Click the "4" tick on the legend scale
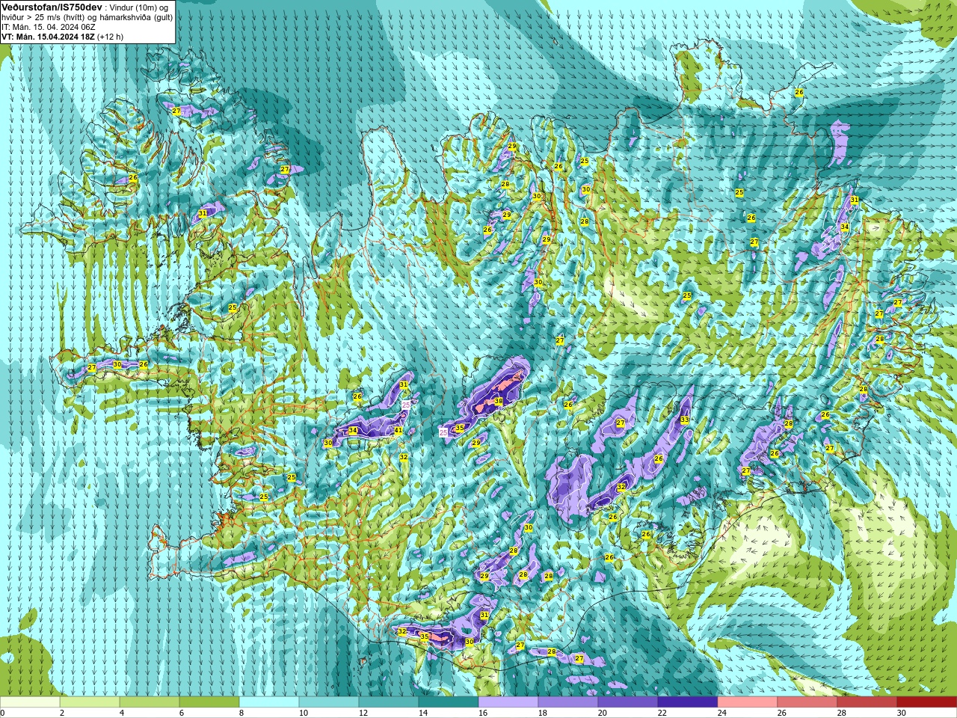Viewport: 957px width, 718px height. point(122,713)
